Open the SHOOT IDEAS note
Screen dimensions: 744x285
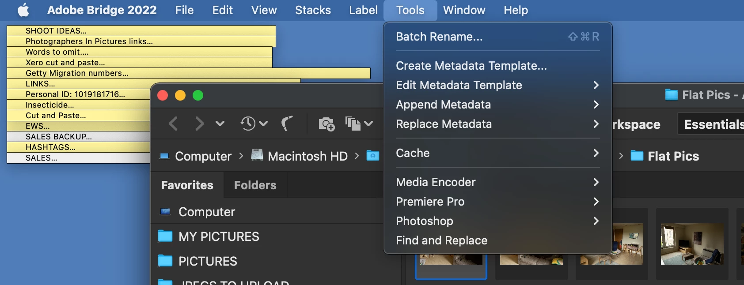coord(141,30)
